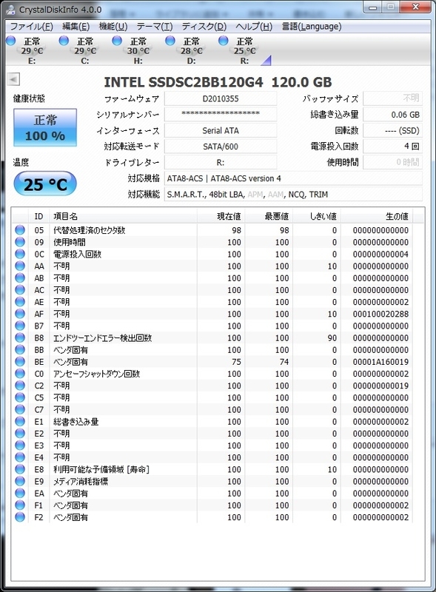Click the ATA8-ACS standard field
Image resolution: width=436 pixels, height=592 pixels.
pos(293,178)
